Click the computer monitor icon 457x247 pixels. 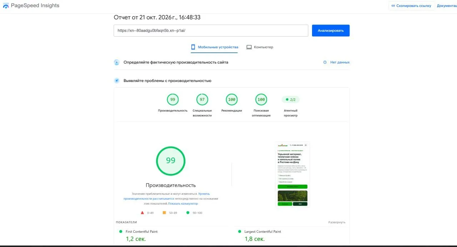[x=249, y=47]
